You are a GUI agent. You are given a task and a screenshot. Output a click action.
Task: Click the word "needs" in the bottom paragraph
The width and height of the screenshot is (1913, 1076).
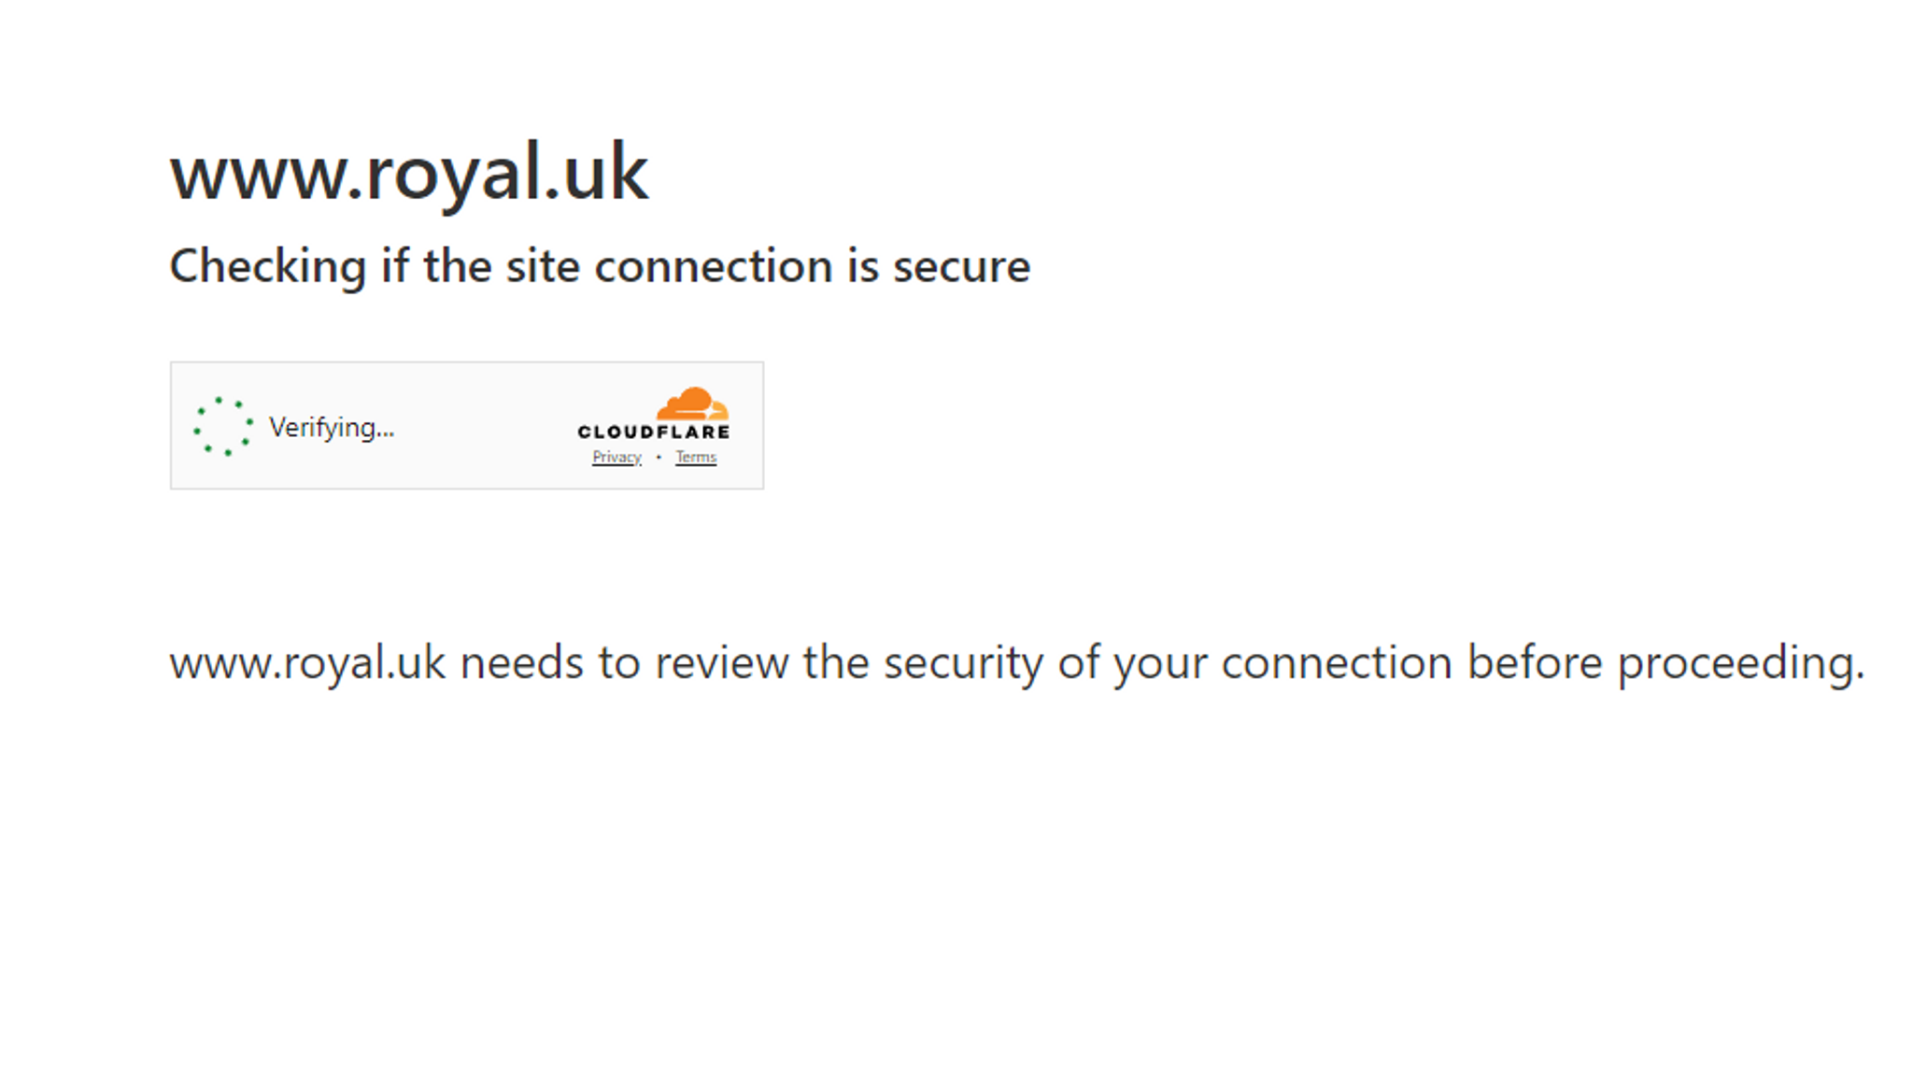click(522, 663)
